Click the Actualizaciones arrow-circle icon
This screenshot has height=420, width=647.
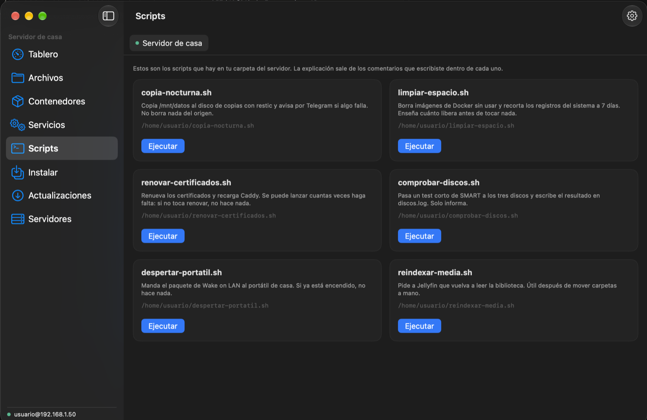coord(18,195)
